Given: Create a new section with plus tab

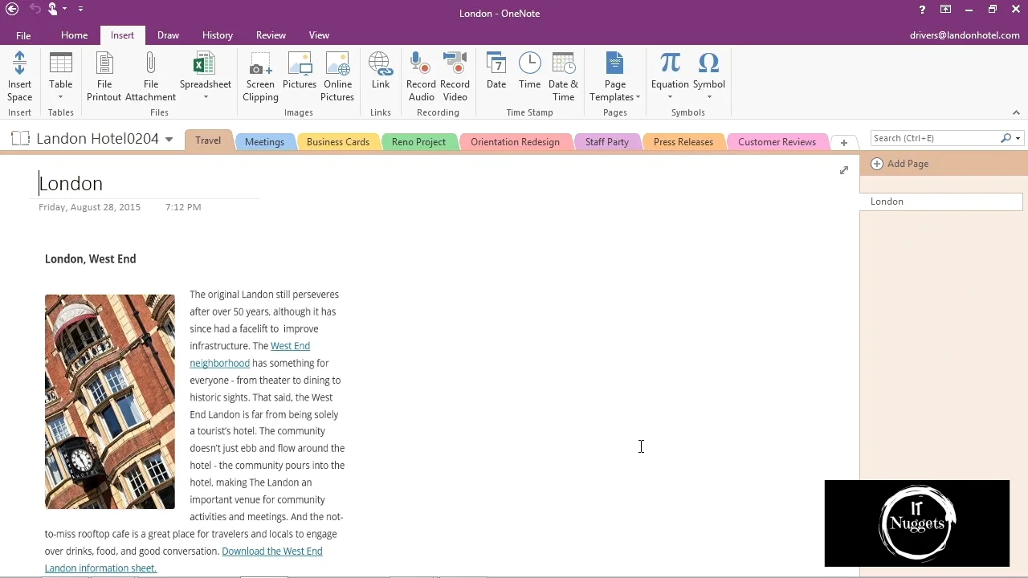Looking at the screenshot, I should (x=843, y=143).
